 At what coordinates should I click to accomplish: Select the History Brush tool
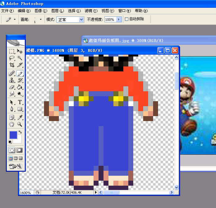[20, 80]
